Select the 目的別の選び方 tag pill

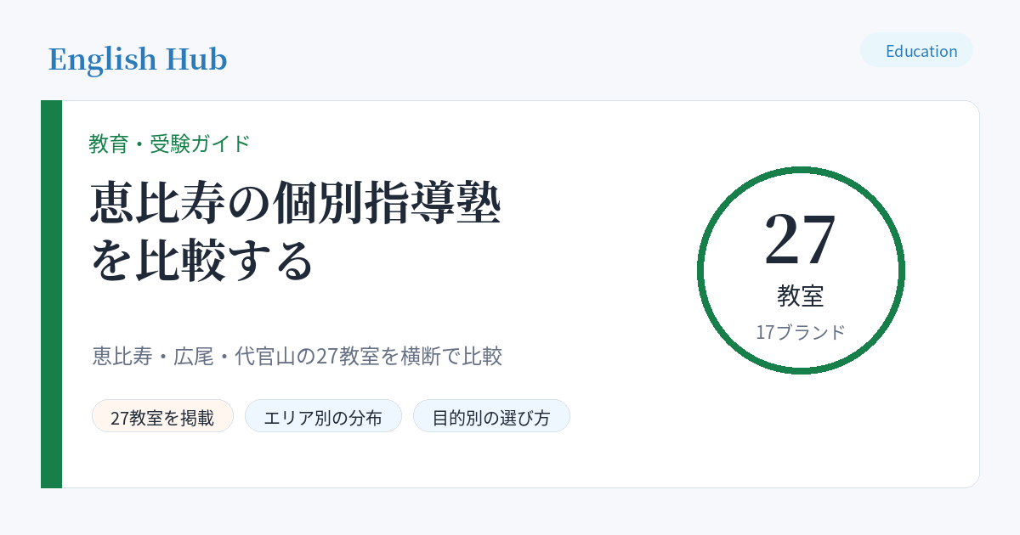pos(491,416)
